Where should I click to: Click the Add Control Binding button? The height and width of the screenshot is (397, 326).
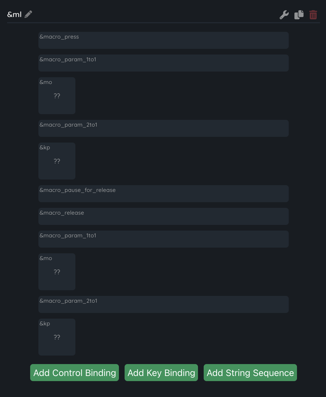(75, 373)
